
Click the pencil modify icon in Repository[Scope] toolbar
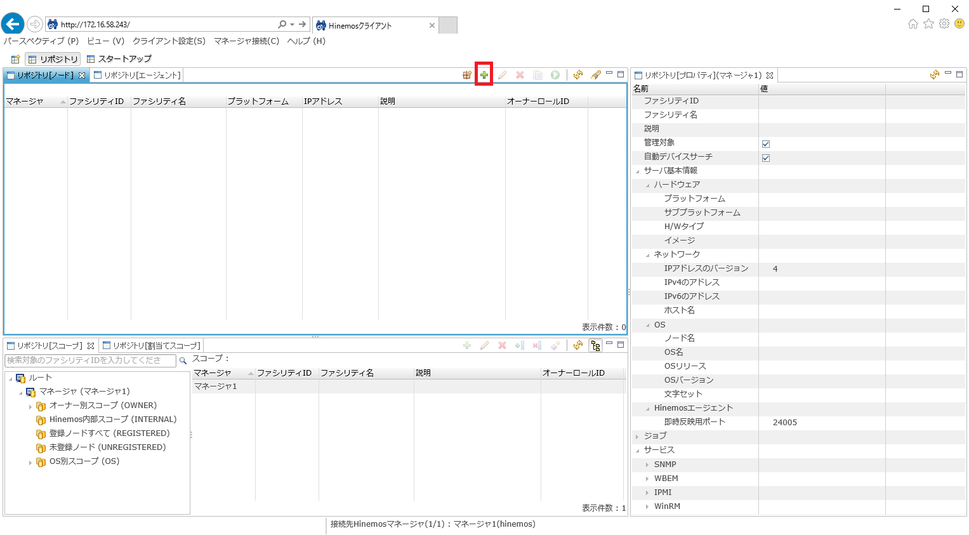tap(484, 345)
